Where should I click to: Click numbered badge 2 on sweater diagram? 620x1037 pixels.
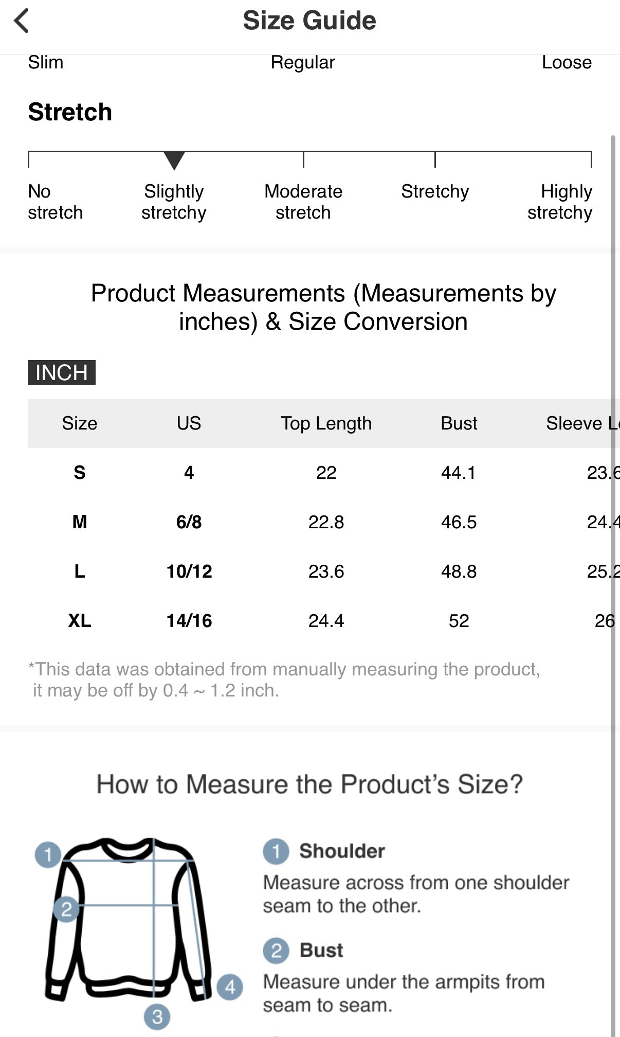point(66,909)
